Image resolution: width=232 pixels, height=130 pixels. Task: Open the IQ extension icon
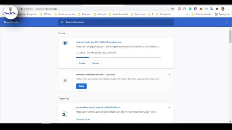206,9
